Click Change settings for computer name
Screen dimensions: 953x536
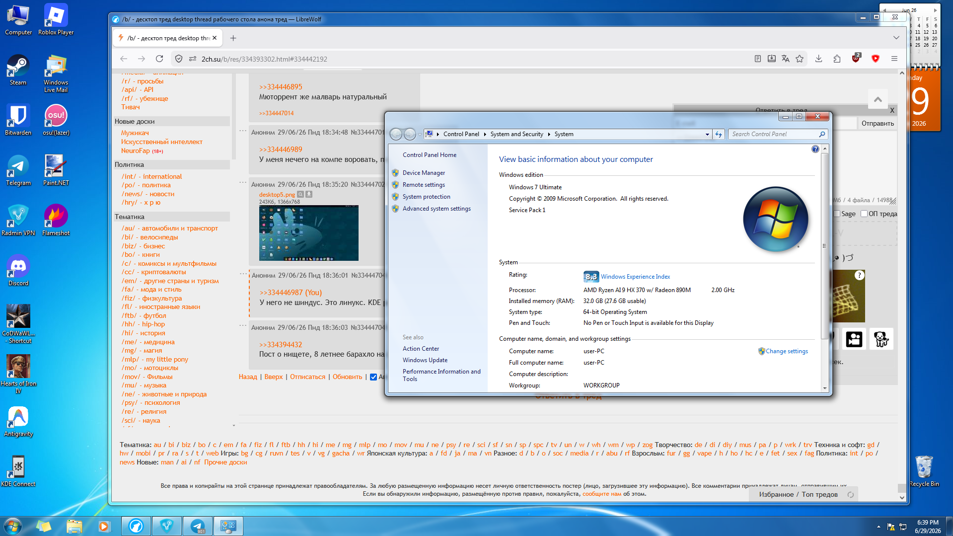(787, 351)
